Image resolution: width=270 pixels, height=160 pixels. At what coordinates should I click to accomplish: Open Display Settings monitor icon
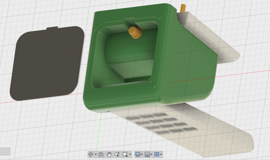coord(137,154)
